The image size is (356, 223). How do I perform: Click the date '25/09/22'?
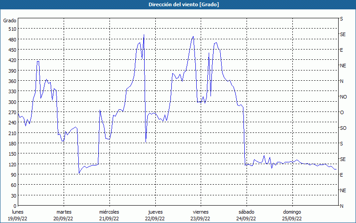(292, 219)
